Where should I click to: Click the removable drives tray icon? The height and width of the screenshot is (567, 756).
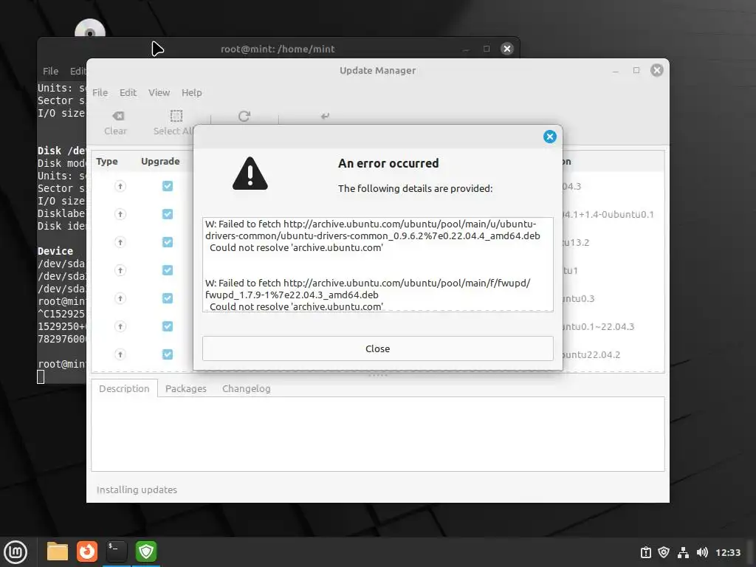pos(645,552)
